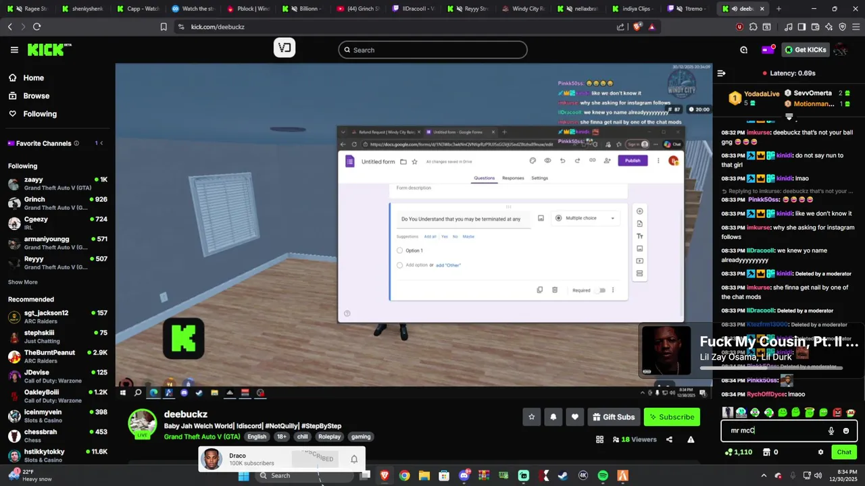The width and height of the screenshot is (865, 486).
Task: Open theatre layout grid icon near viewers
Action: (599, 439)
